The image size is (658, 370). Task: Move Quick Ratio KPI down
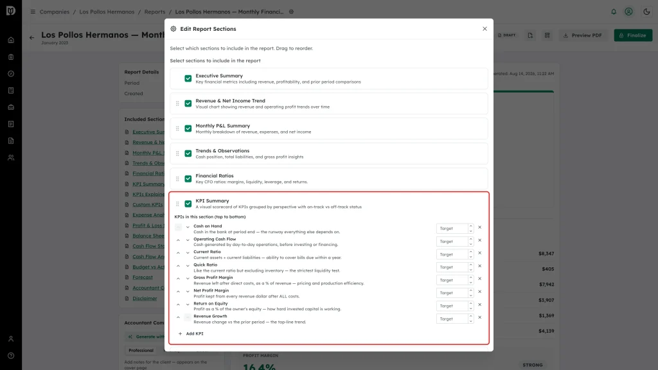coord(188,266)
